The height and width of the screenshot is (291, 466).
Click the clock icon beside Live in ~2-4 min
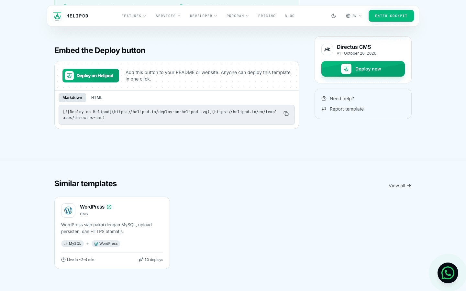tap(63, 260)
